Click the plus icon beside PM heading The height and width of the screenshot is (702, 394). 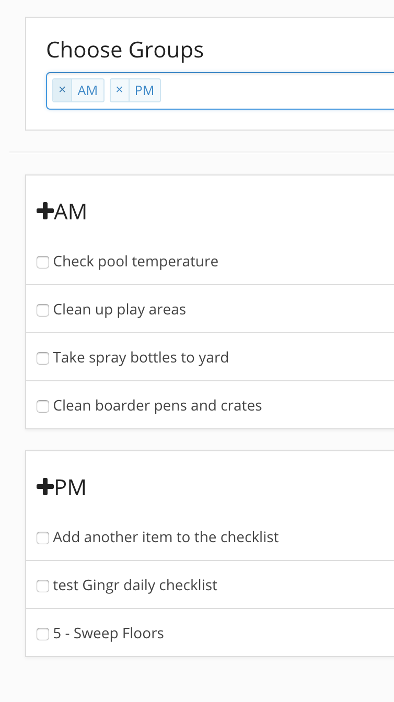45,487
